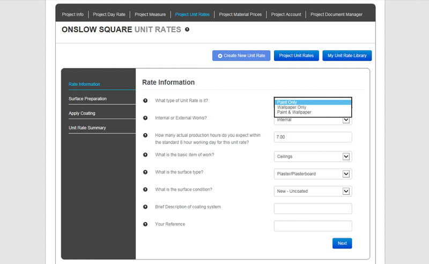Click help icon for basic item of work
429x264 pixels.
point(145,155)
